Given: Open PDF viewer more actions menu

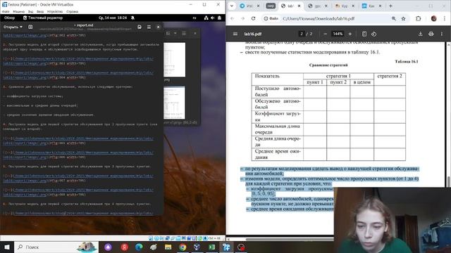Looking at the screenshot, I should pyautogui.click(x=442, y=34).
